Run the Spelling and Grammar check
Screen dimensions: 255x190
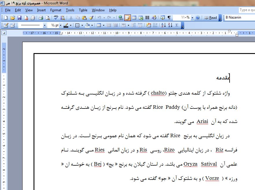[x=56, y=18]
